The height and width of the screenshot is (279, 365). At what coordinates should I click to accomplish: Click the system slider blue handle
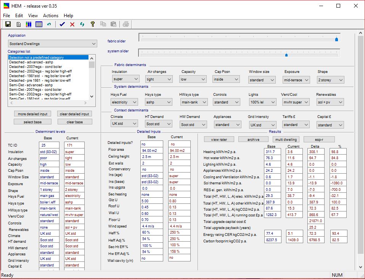click(286, 55)
